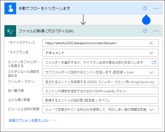Open the folder picker icon
The height and width of the screenshot is (132, 165).
[x=154, y=62]
